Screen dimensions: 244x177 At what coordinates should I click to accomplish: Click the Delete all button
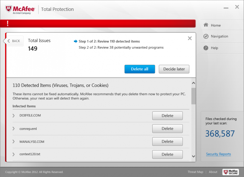tap(140, 69)
